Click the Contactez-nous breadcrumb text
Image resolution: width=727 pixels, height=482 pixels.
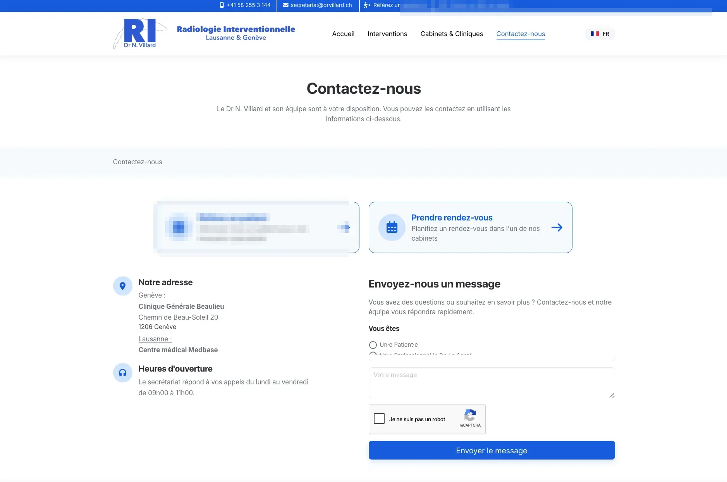[x=137, y=162]
